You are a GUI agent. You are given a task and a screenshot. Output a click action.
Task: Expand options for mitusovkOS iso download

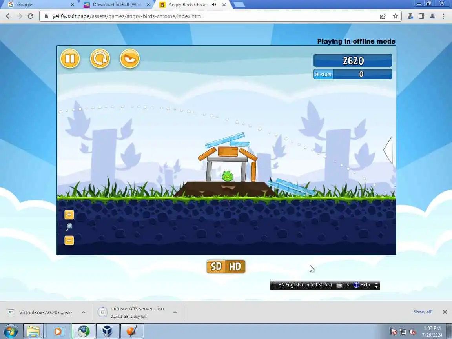coord(175,312)
